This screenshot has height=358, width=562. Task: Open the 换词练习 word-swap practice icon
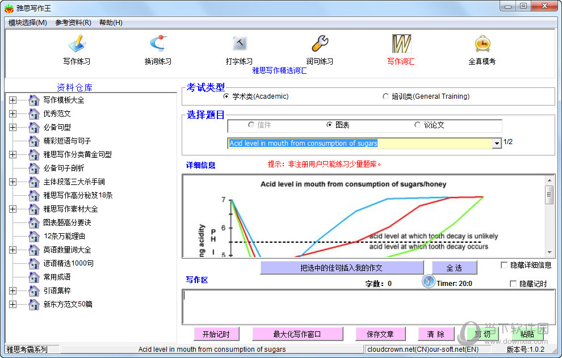tap(157, 44)
